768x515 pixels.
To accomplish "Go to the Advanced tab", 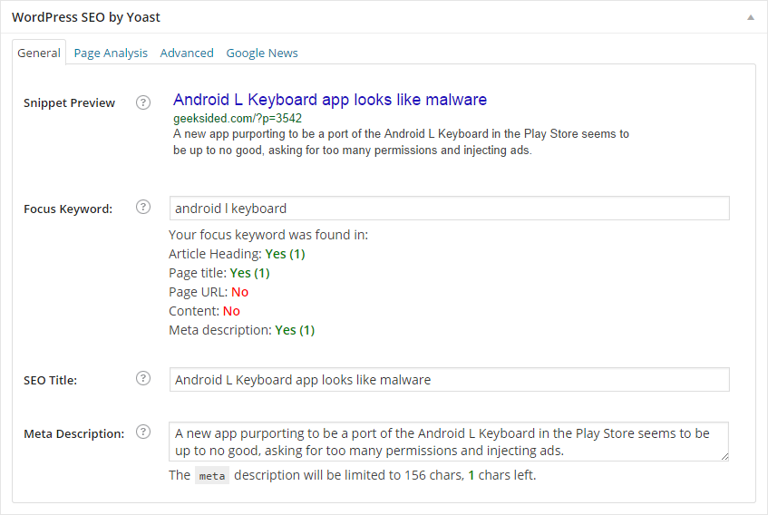I will (x=187, y=53).
